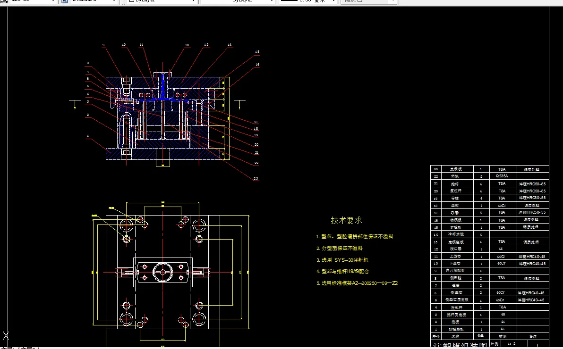Click requirement line 1 型芯、型腔镶拼部位保证不溢料
The width and height of the screenshot is (563, 349).
pyautogui.click(x=354, y=236)
